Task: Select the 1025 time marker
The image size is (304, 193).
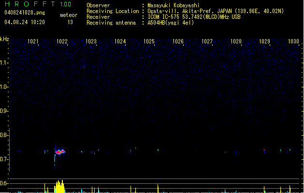Action: click(x=149, y=42)
